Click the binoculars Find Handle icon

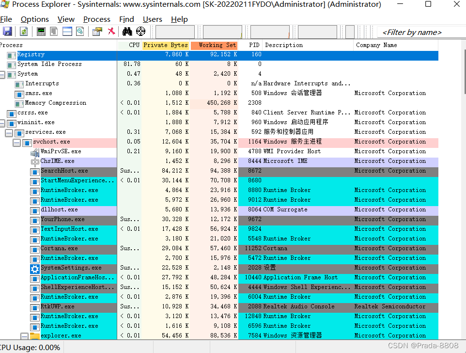[127, 31]
